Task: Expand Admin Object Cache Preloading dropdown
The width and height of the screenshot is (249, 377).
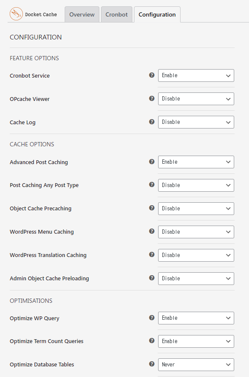Action: [x=196, y=279]
